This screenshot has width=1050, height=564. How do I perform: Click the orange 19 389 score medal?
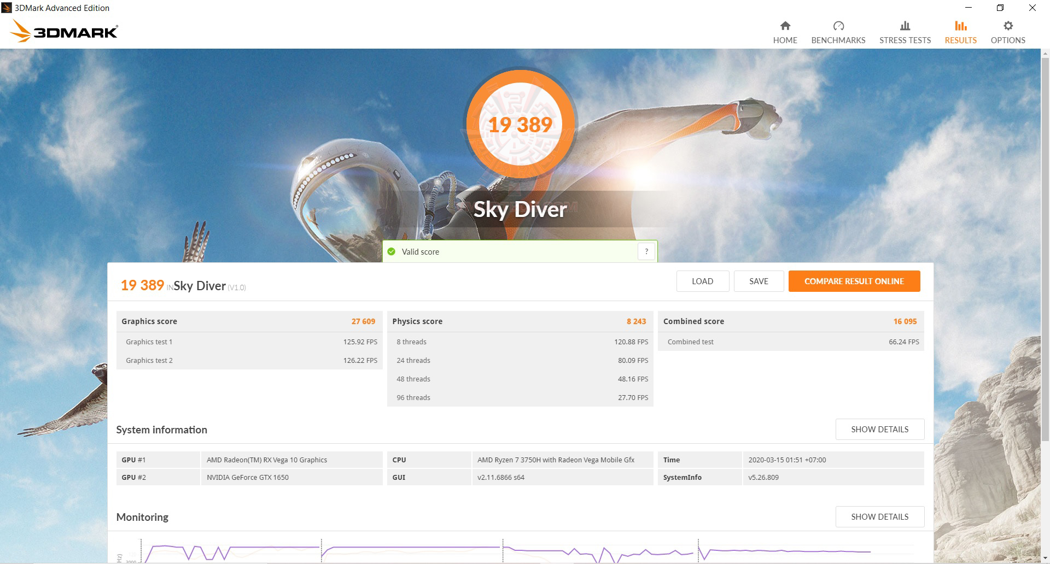520,125
